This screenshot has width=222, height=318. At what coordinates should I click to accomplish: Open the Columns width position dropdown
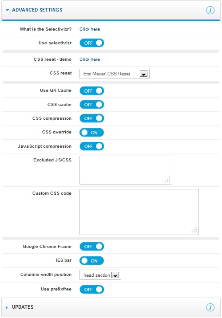100,275
